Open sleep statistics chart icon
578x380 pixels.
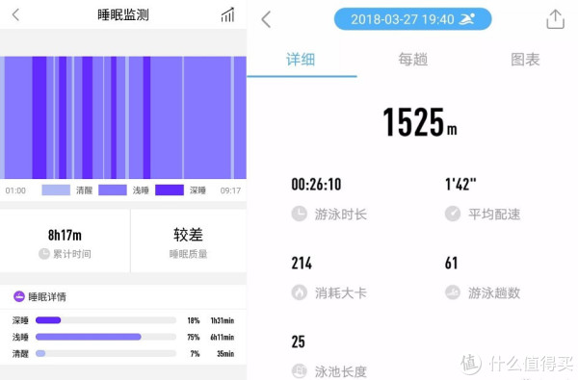227,14
